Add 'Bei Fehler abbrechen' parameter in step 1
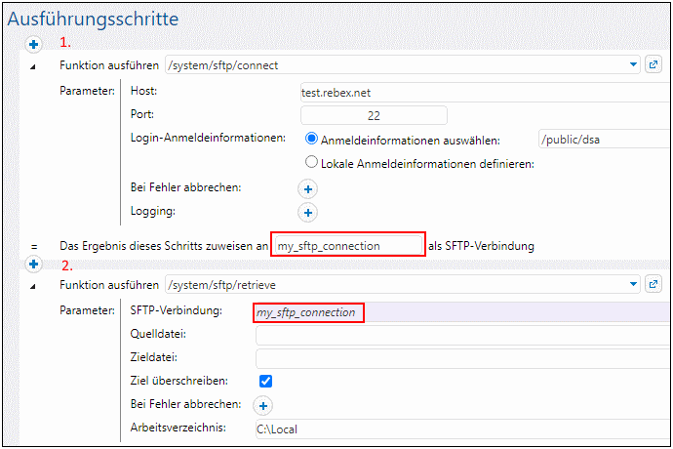673x449 pixels. click(x=307, y=187)
